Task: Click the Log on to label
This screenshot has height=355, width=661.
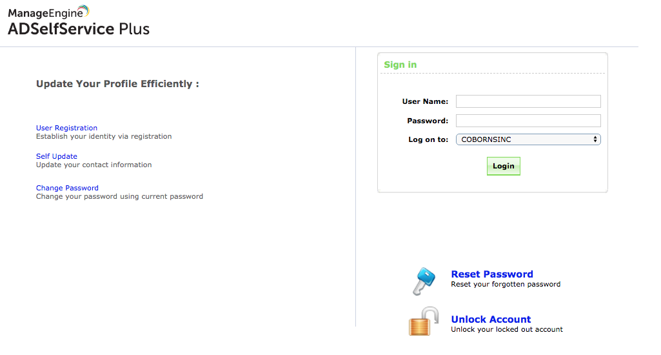Action: tap(428, 139)
